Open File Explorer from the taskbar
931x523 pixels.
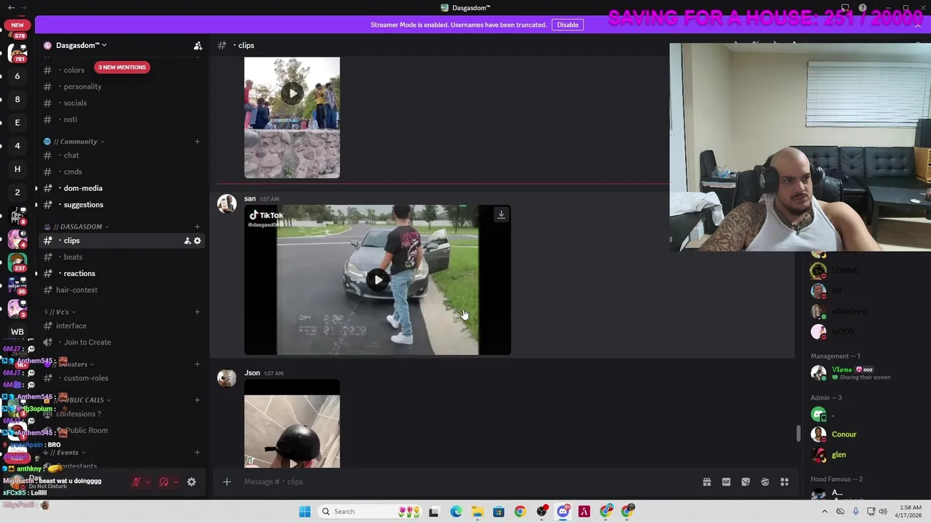477,511
